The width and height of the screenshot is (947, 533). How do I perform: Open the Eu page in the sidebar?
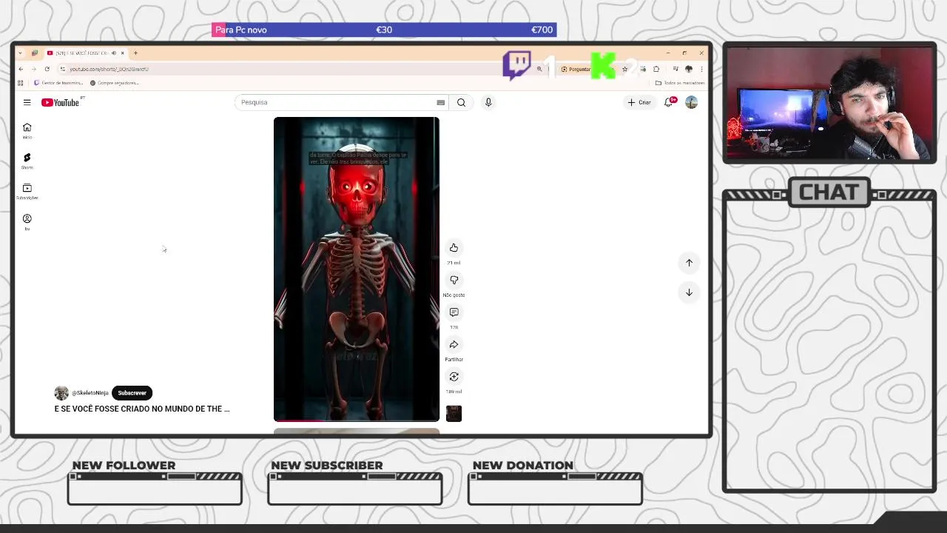tap(27, 221)
